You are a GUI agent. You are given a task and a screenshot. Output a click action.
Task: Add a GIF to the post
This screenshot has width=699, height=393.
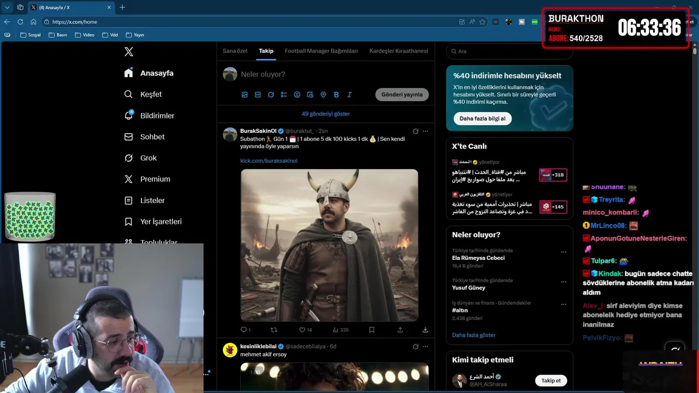click(x=258, y=94)
